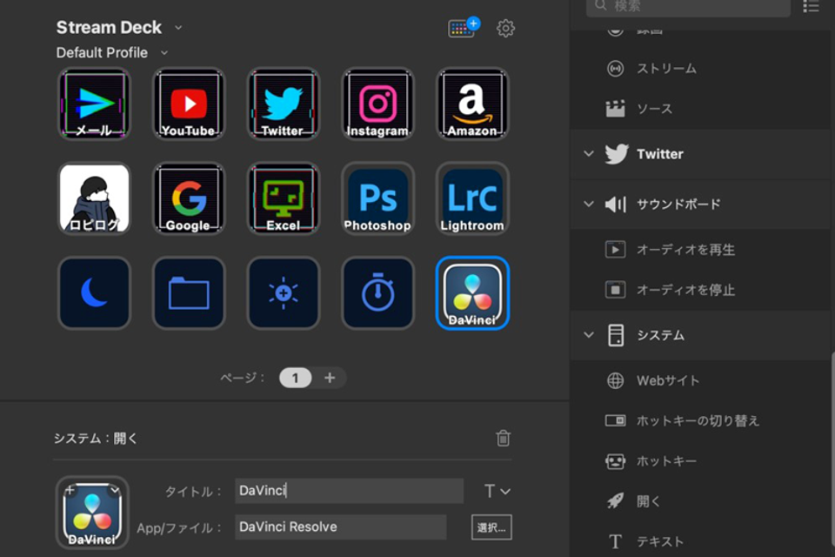Choose the ホットキーの切り替え action
The width and height of the screenshot is (835, 557).
pos(699,420)
